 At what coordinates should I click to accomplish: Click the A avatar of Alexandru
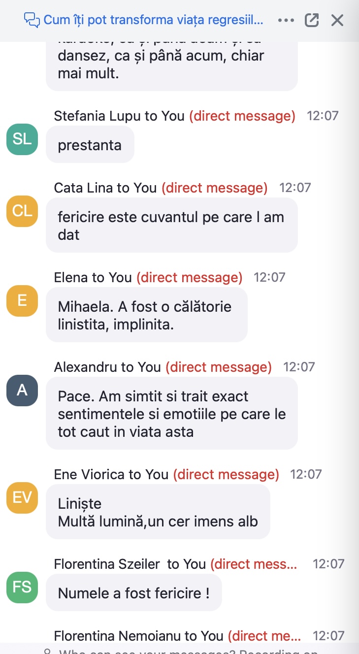click(x=22, y=391)
